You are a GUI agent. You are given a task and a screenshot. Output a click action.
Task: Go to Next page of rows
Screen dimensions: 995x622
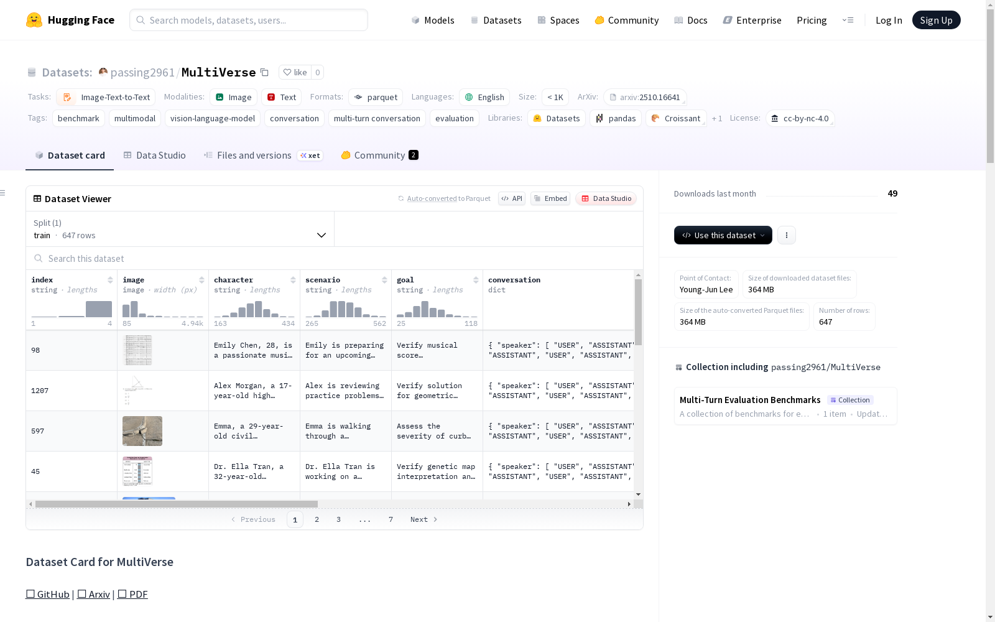[424, 519]
